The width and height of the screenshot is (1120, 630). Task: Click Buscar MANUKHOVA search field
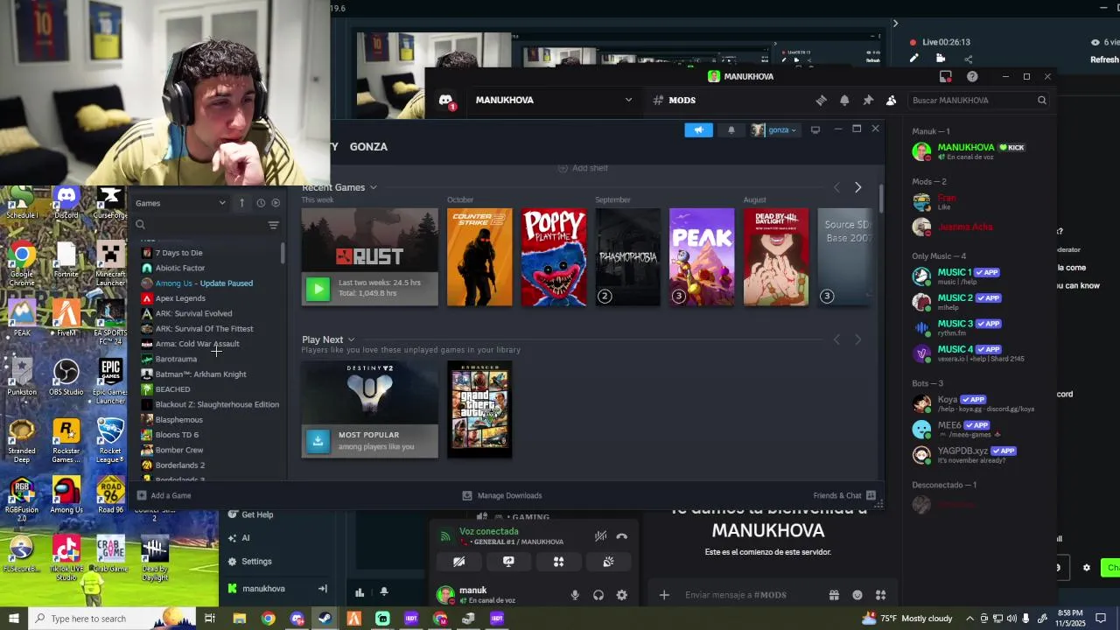pos(978,101)
